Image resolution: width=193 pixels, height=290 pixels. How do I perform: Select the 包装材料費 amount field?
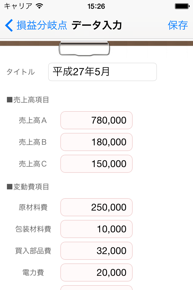pos(96,229)
